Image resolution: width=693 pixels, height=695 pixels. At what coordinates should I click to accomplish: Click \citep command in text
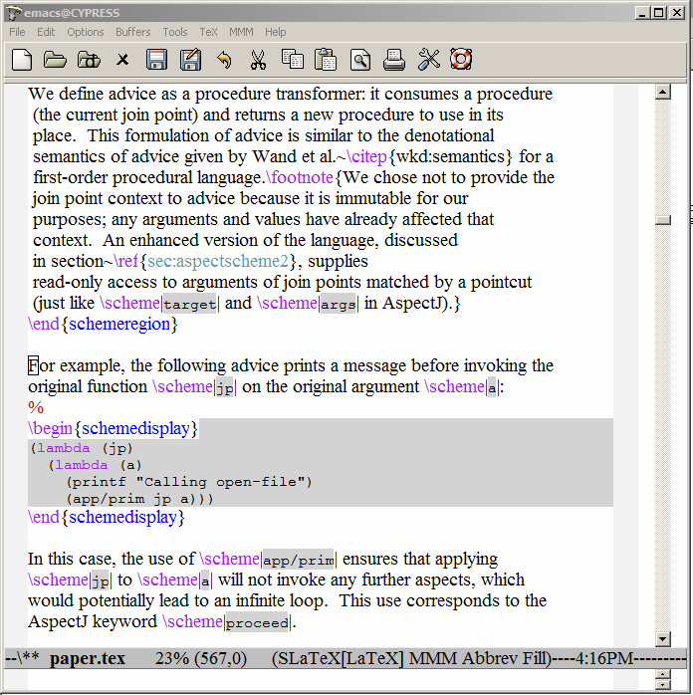pos(366,156)
